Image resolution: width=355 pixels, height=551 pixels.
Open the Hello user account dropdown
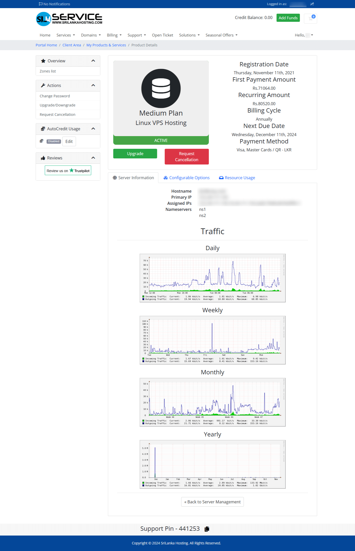tap(304, 35)
